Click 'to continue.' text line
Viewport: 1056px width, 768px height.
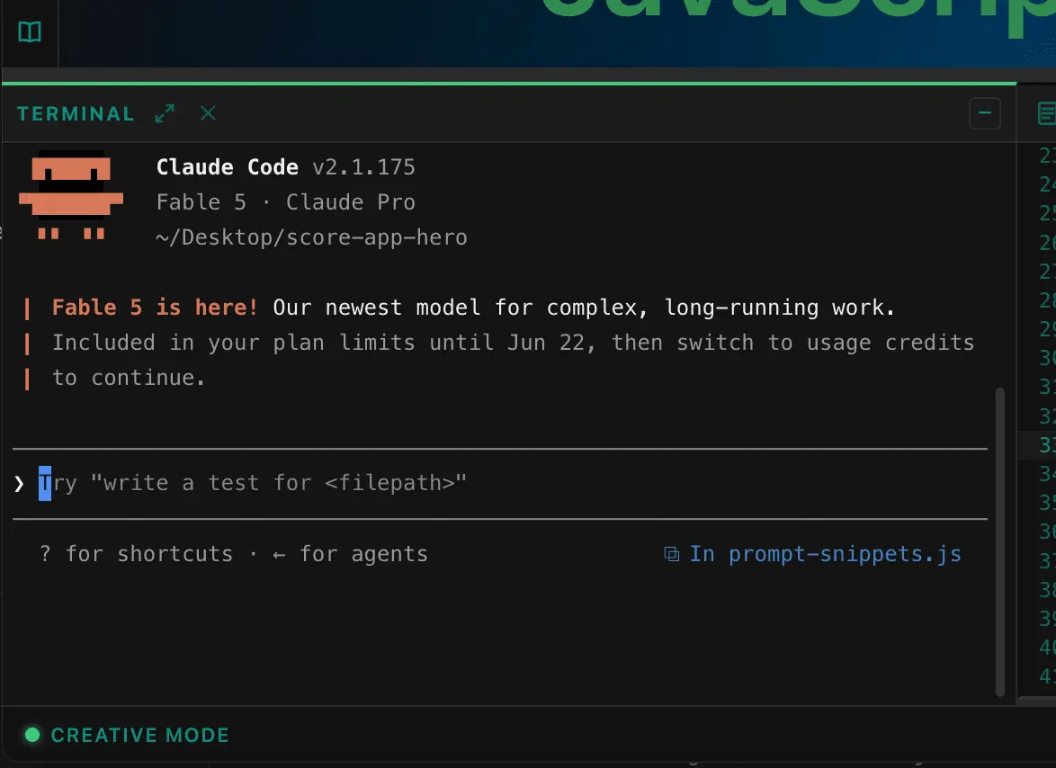[129, 378]
